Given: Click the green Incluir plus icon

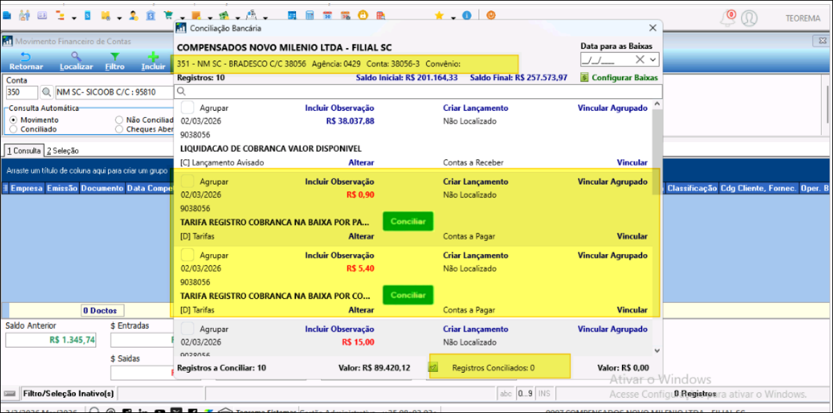Looking at the screenshot, I should click(x=153, y=57).
